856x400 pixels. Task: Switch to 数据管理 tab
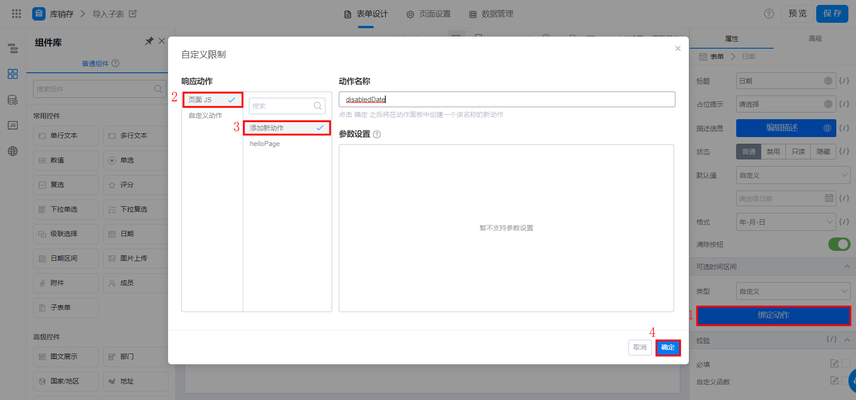click(491, 14)
